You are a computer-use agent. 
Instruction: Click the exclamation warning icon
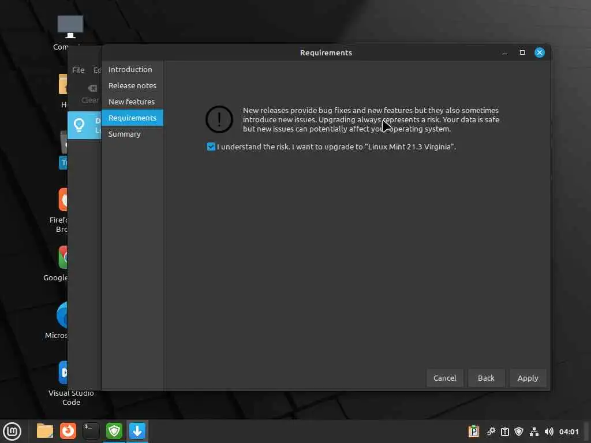tap(219, 119)
